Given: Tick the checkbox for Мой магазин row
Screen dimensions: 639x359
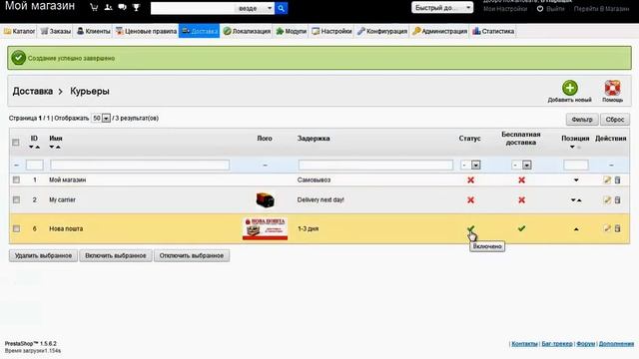Looking at the screenshot, I should [x=16, y=179].
